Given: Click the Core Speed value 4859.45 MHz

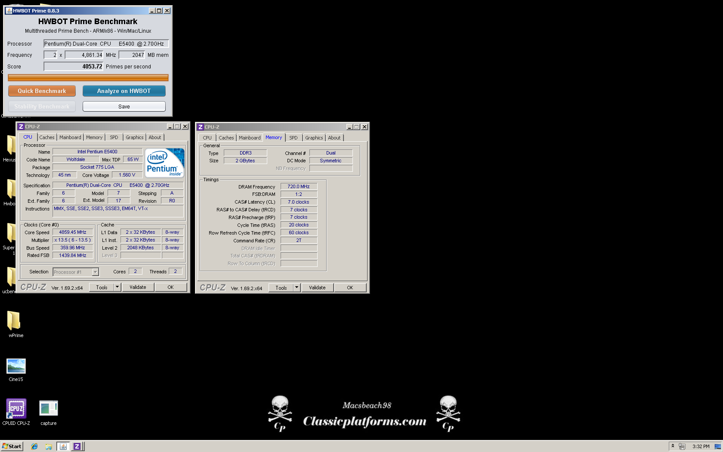Looking at the screenshot, I should coord(73,232).
